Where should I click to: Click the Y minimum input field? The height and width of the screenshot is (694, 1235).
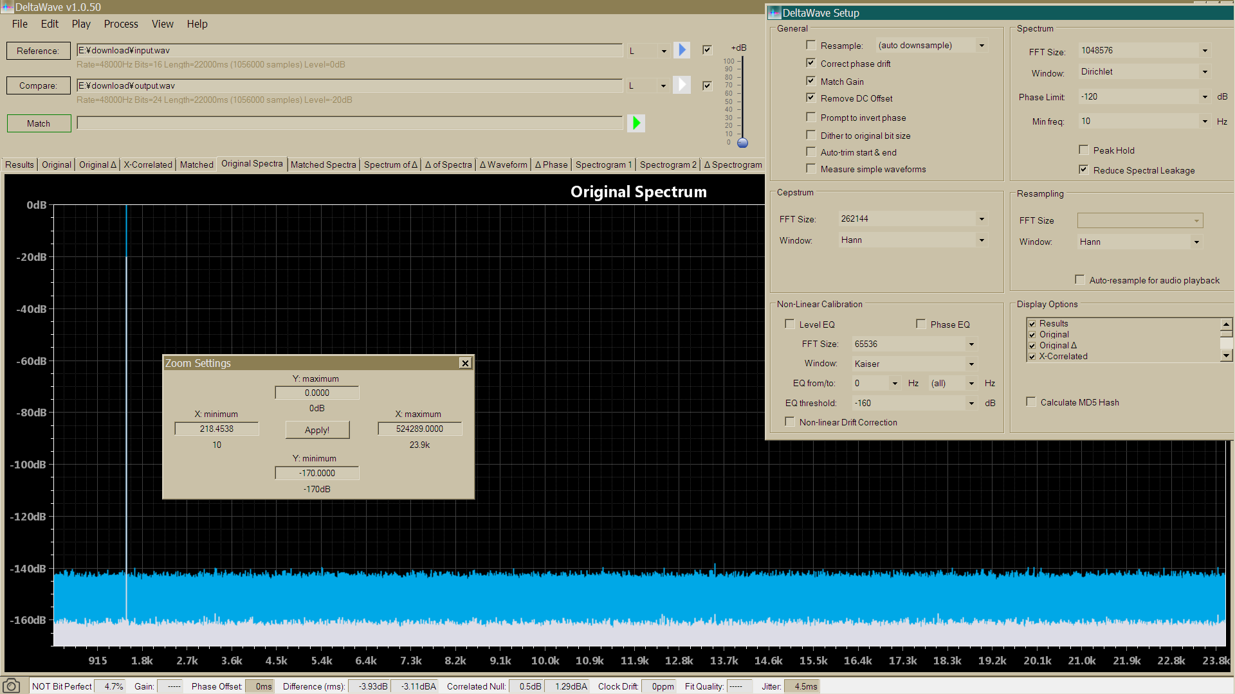click(x=317, y=473)
